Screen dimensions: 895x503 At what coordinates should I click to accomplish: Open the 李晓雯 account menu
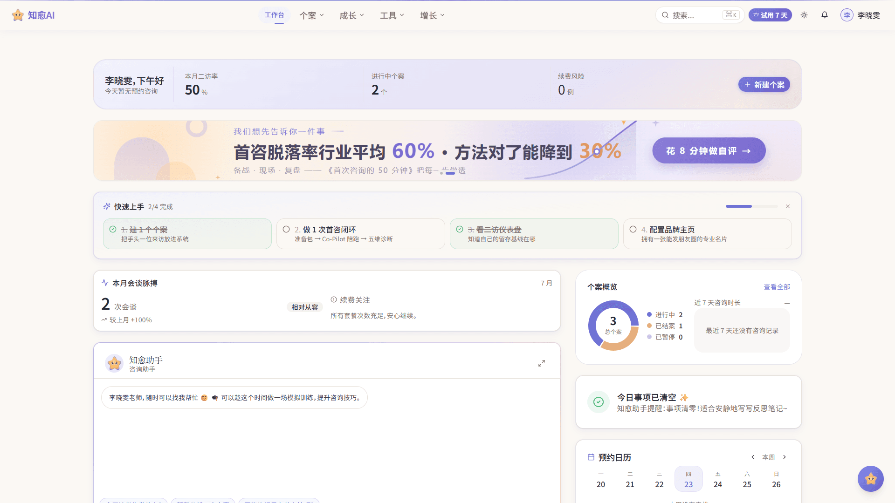pos(860,15)
